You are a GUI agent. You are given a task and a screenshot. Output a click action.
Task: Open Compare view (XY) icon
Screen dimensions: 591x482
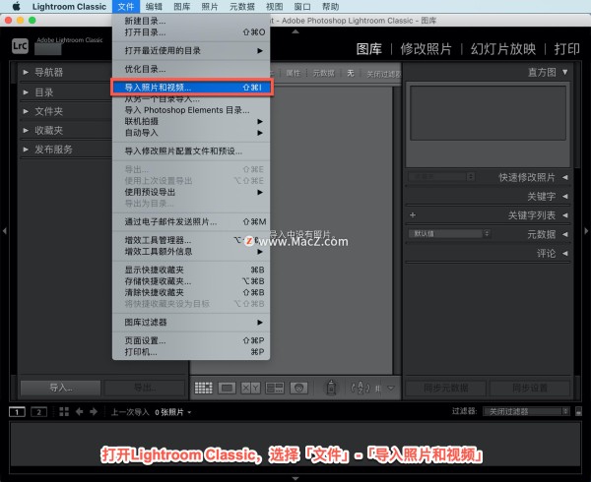pos(249,388)
